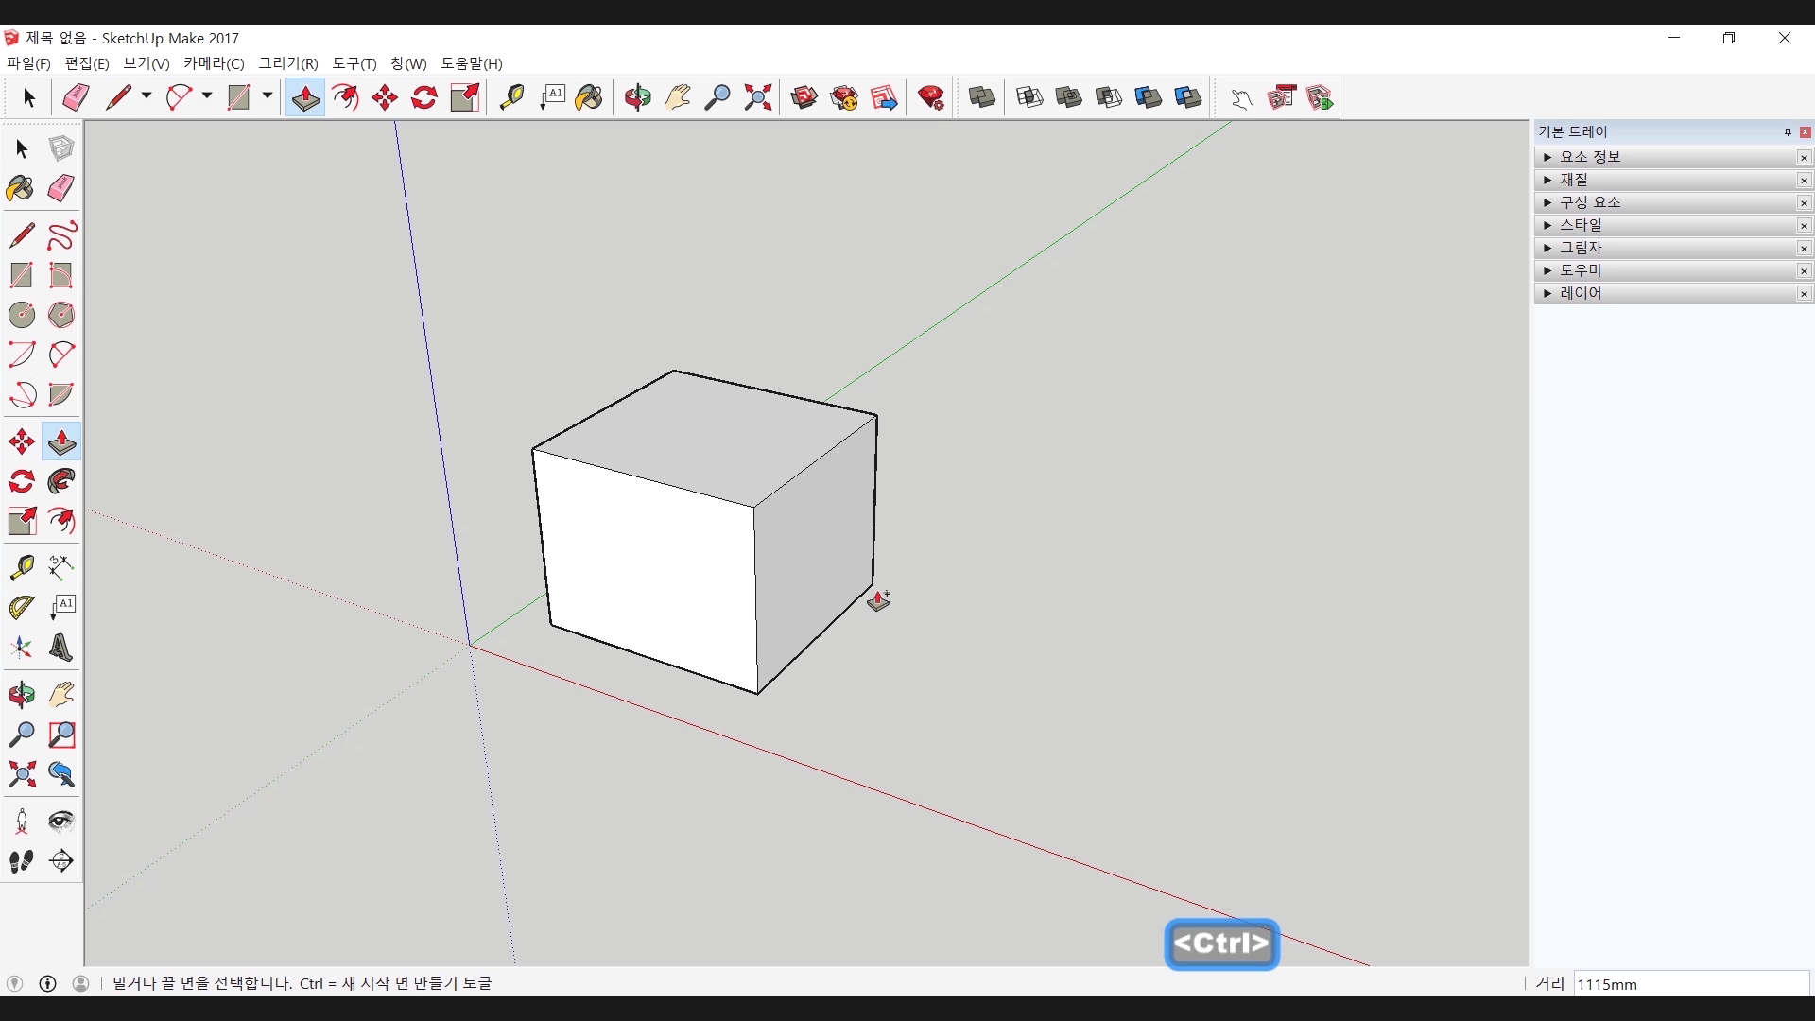Click the 거리 measurement input field
The width and height of the screenshot is (1815, 1021).
pyautogui.click(x=1690, y=984)
